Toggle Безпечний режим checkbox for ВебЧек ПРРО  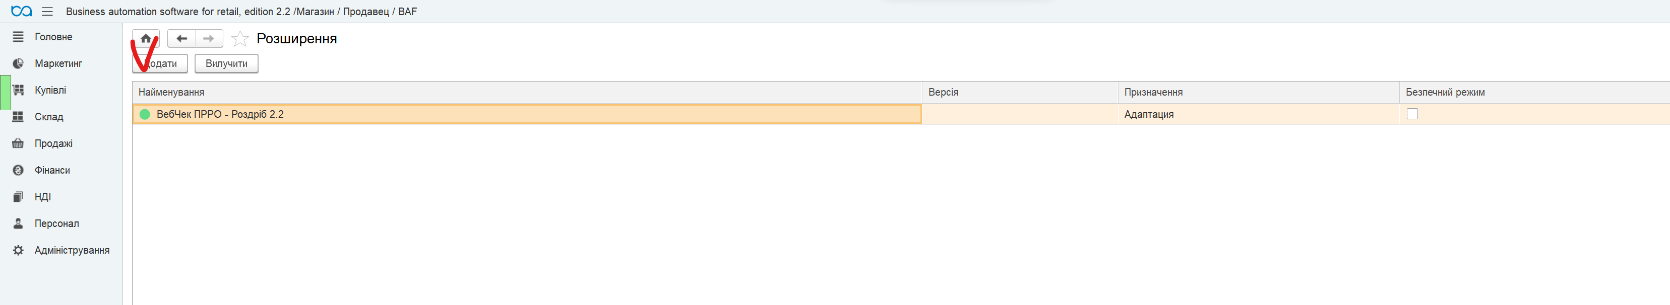pos(1412,114)
